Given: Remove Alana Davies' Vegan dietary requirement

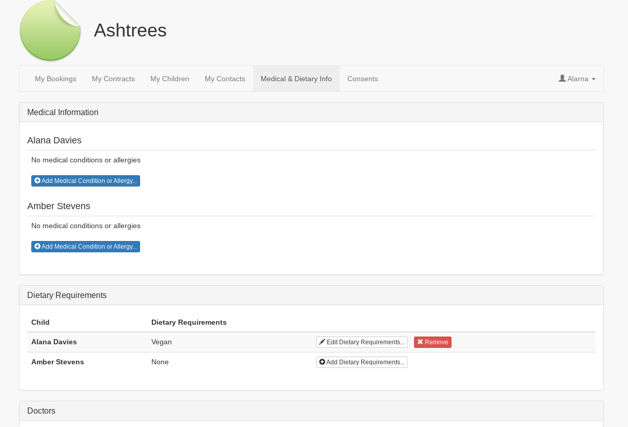Looking at the screenshot, I should click(x=433, y=342).
